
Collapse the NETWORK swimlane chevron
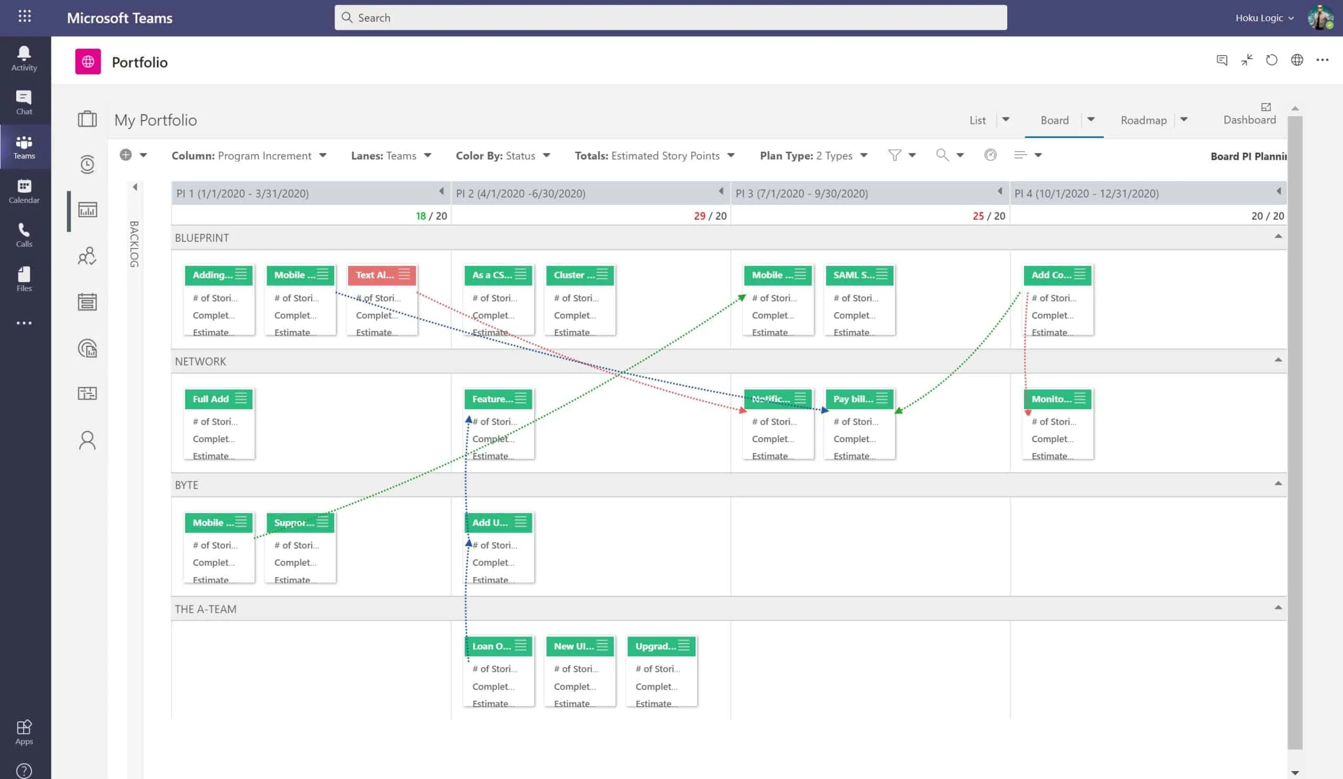1278,360
